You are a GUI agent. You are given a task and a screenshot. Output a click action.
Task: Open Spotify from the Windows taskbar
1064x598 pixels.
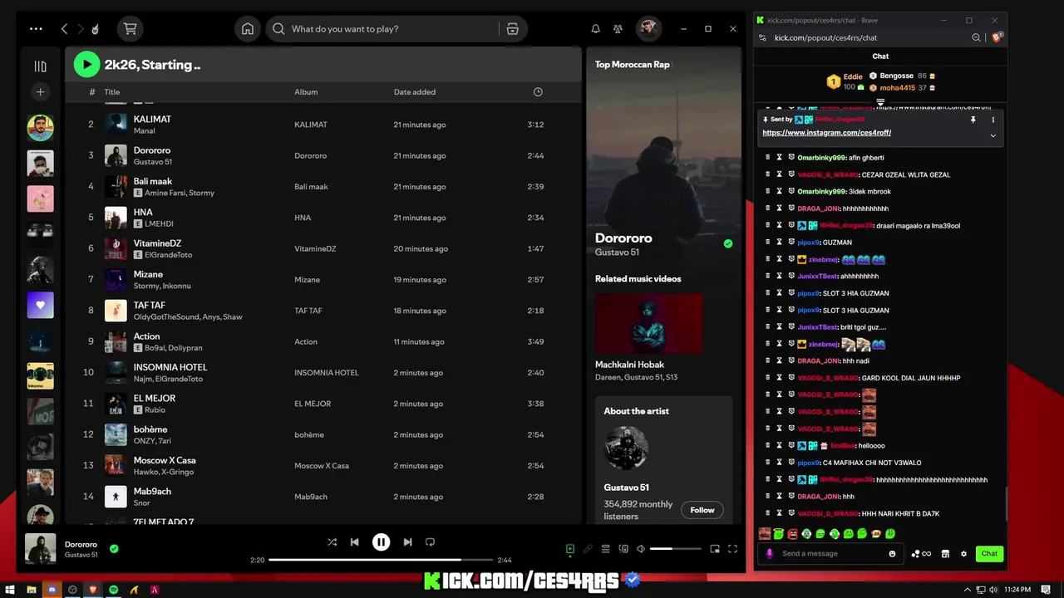click(x=114, y=590)
